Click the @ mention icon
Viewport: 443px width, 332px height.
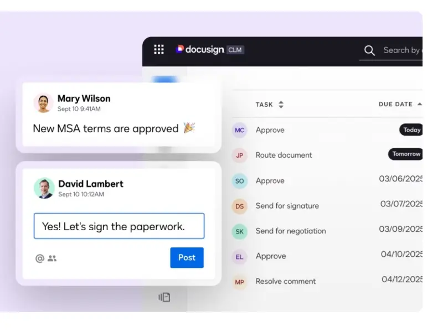point(40,258)
